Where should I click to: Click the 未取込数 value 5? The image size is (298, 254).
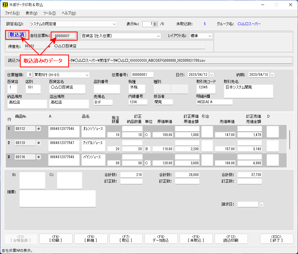205,24
